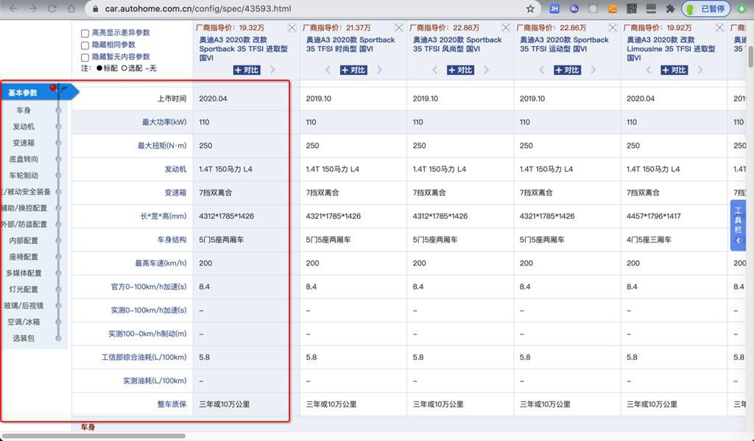Screen dimensions: 754x441
Task: Move 风尚型 column right with arrow
Action: [486, 70]
